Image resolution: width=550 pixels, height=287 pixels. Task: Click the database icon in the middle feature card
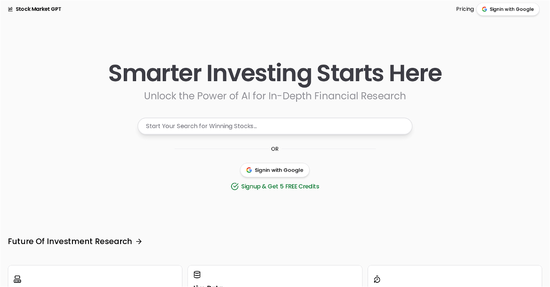click(197, 275)
